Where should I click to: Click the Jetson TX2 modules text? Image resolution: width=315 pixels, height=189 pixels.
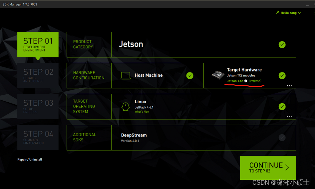coord(241,75)
